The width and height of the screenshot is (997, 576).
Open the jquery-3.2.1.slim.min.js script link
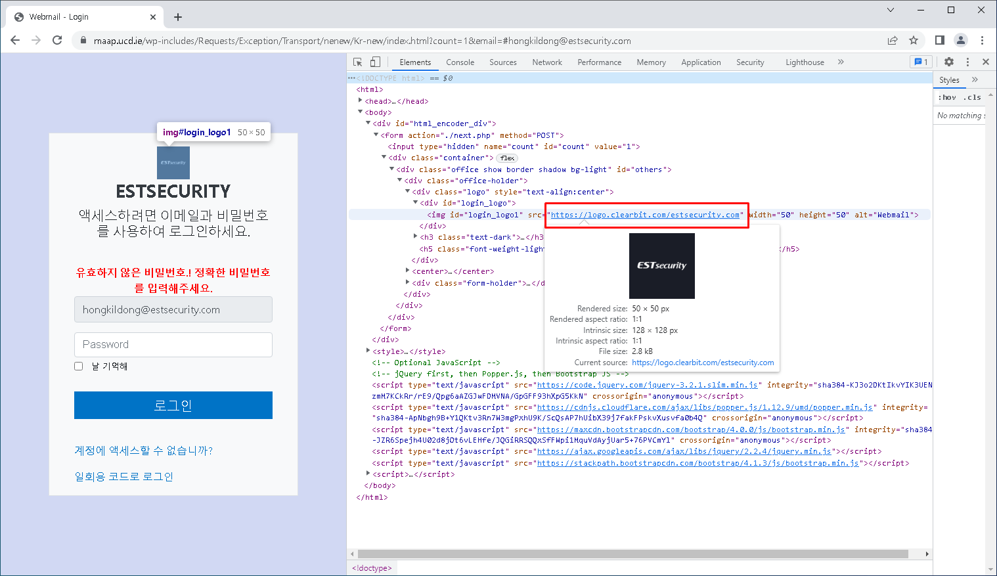pyautogui.click(x=648, y=385)
